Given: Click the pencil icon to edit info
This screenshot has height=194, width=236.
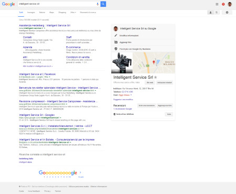Looking at the screenshot, I should click(x=116, y=35).
